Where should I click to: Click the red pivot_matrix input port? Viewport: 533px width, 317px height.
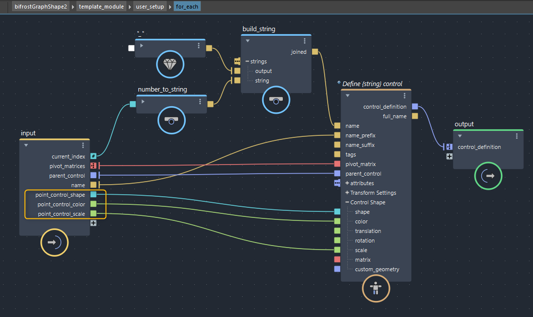[337, 164]
